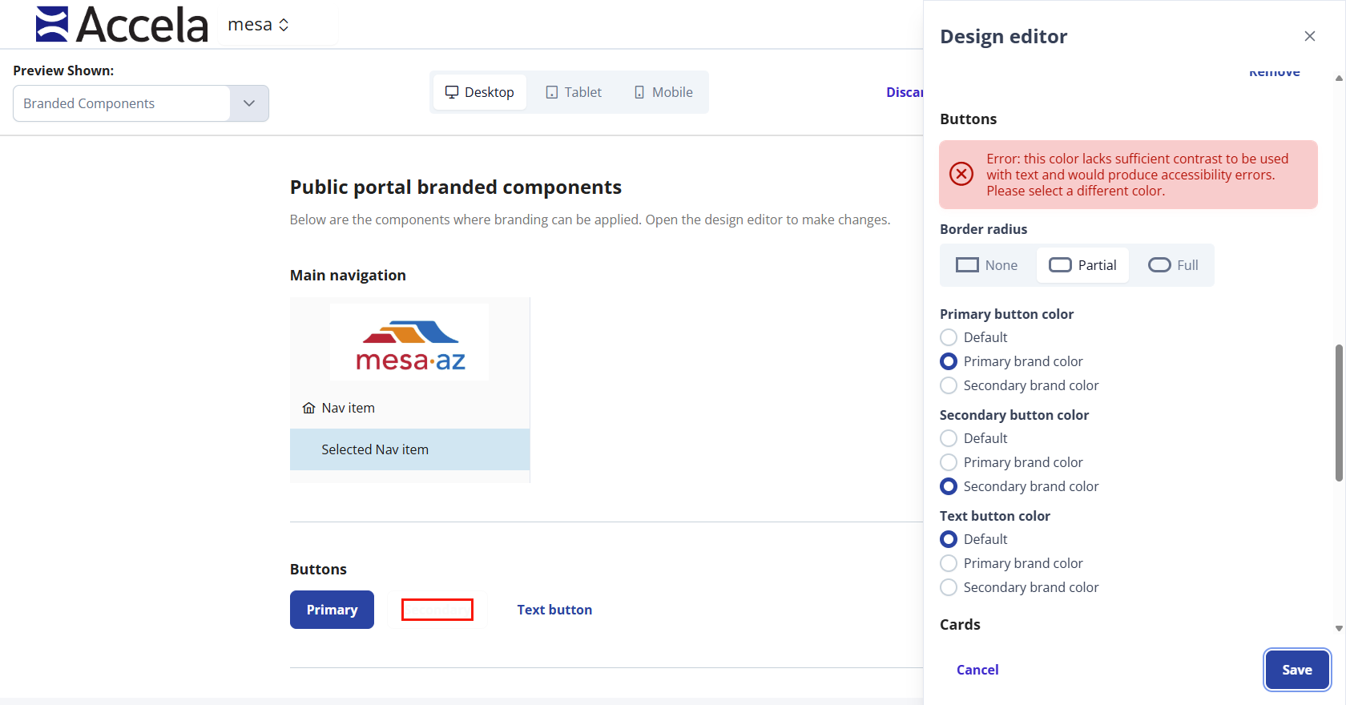Viewport: 1346px width, 705px height.
Task: Click the home icon beside Nav item
Action: 308,408
